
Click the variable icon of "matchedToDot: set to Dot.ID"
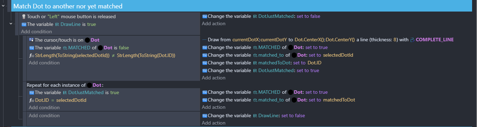[x=205, y=63]
